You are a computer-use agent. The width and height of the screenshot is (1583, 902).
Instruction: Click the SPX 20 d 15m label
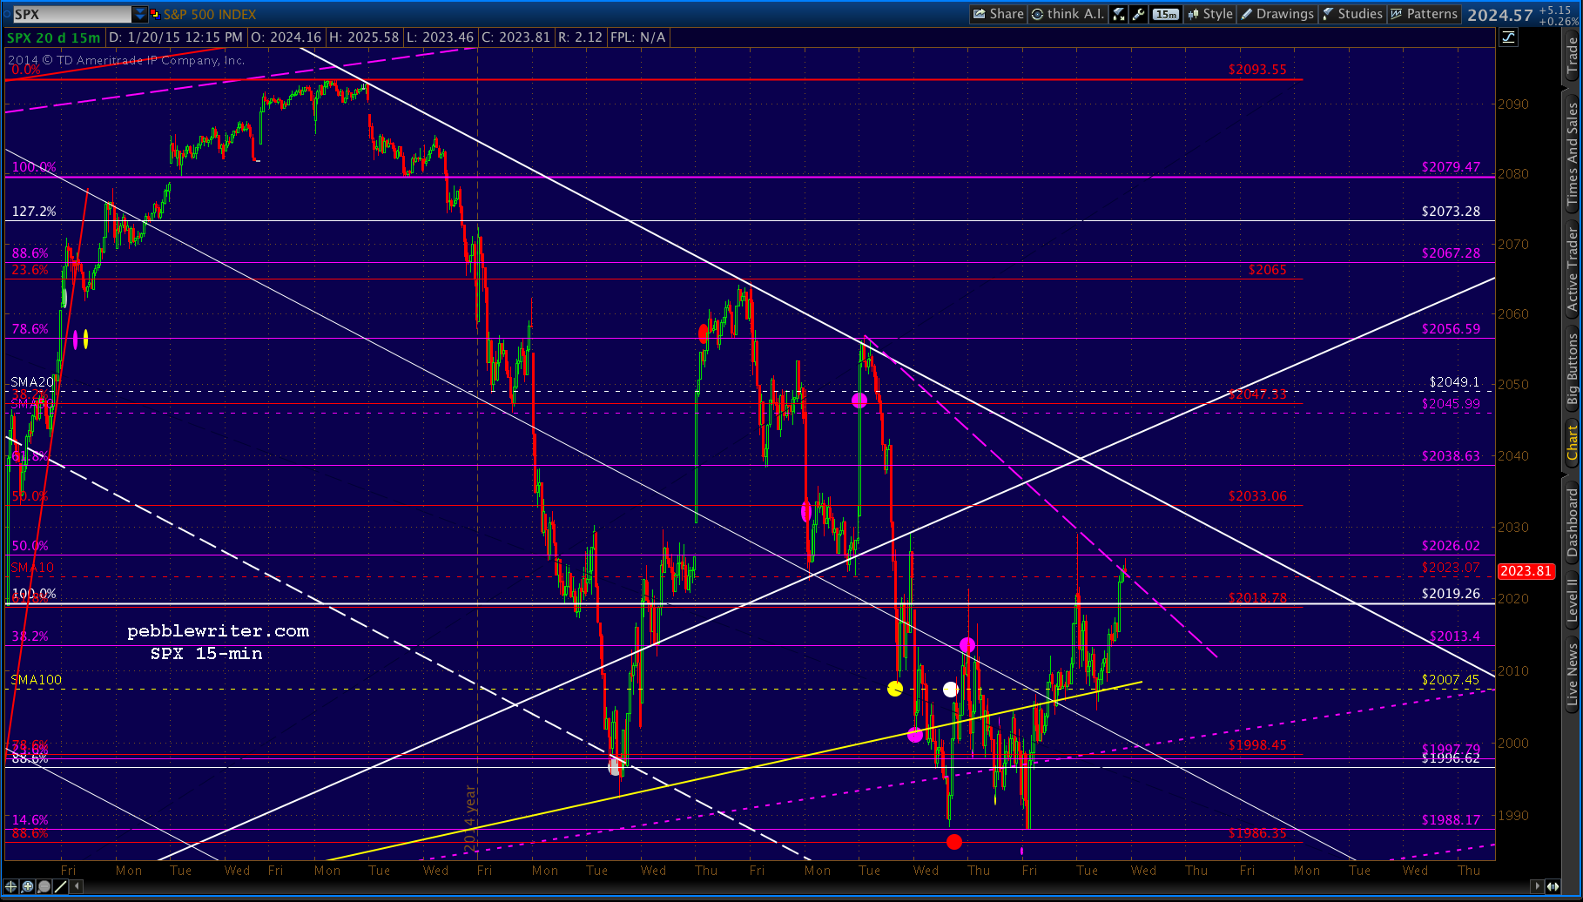(x=54, y=37)
